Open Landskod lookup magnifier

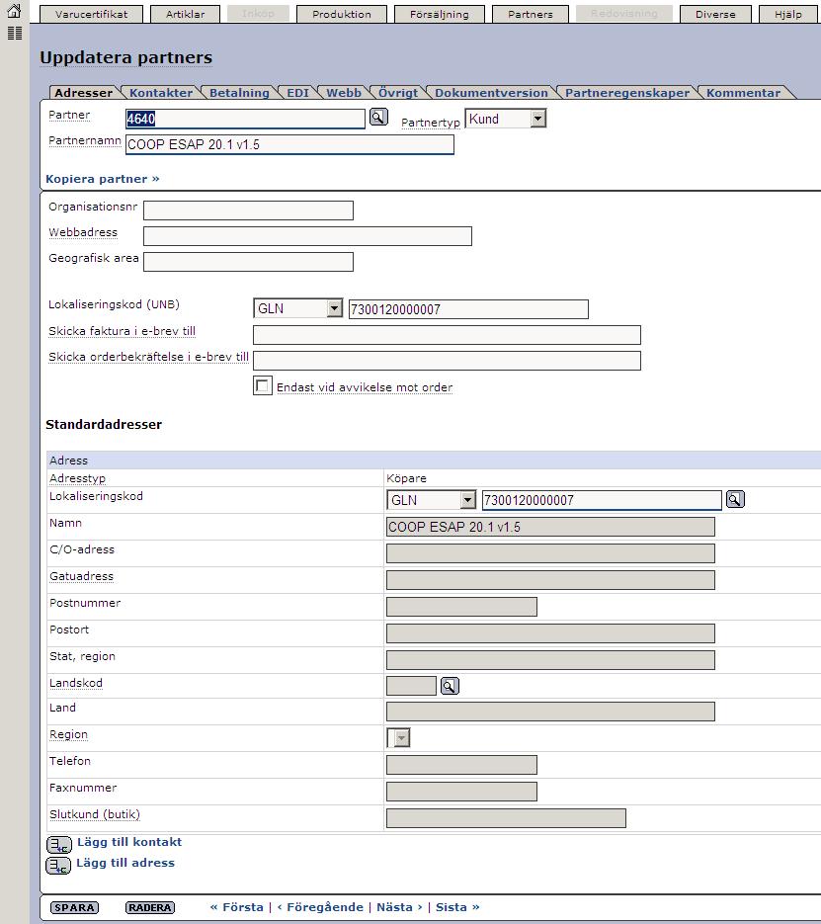tap(450, 686)
